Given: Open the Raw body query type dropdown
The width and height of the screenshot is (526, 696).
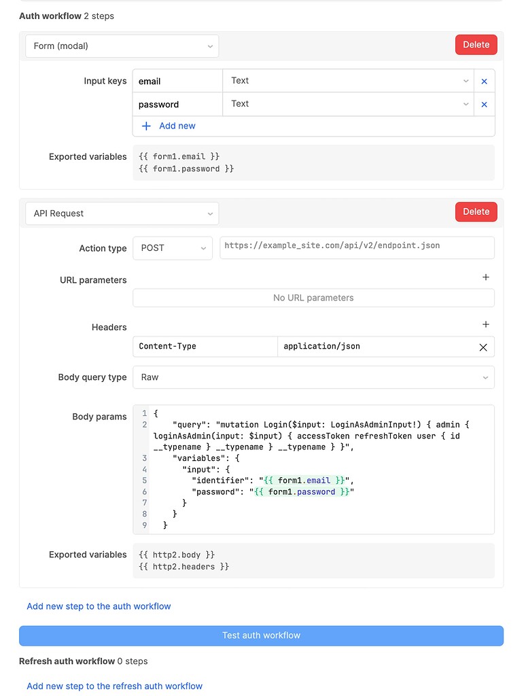Looking at the screenshot, I should pyautogui.click(x=313, y=377).
